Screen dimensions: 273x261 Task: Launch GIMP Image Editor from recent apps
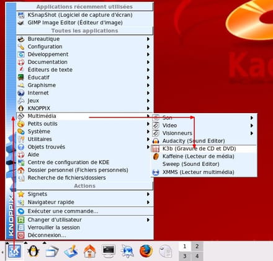point(84,22)
